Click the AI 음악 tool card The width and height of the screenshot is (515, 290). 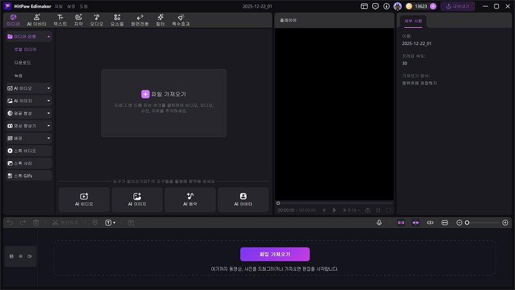coord(190,200)
